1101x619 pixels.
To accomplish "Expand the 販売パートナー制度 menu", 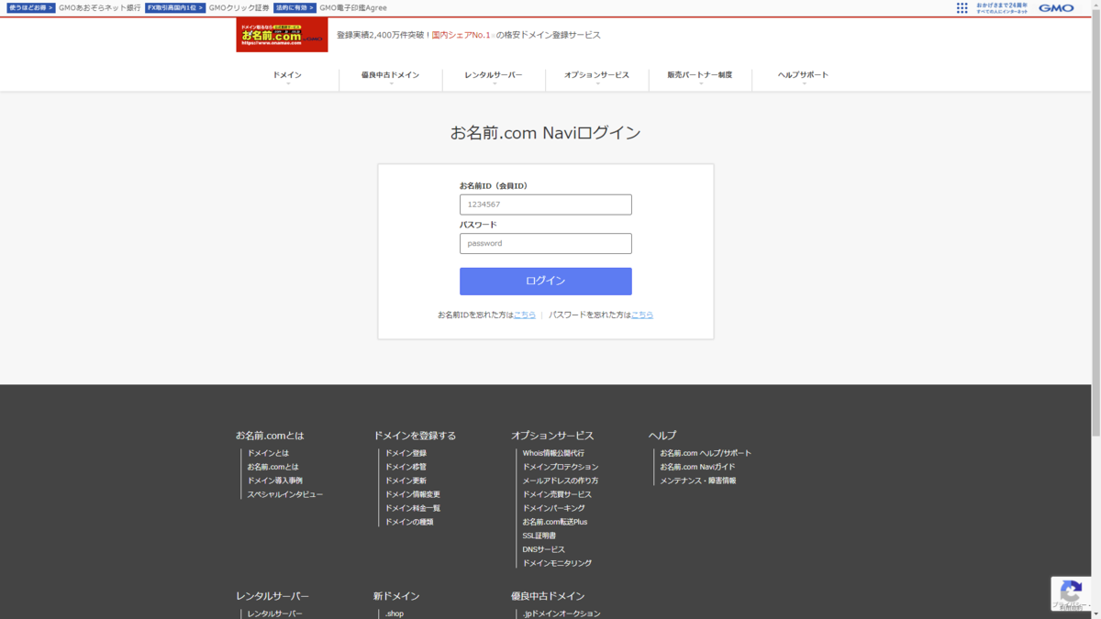I will pos(700,75).
